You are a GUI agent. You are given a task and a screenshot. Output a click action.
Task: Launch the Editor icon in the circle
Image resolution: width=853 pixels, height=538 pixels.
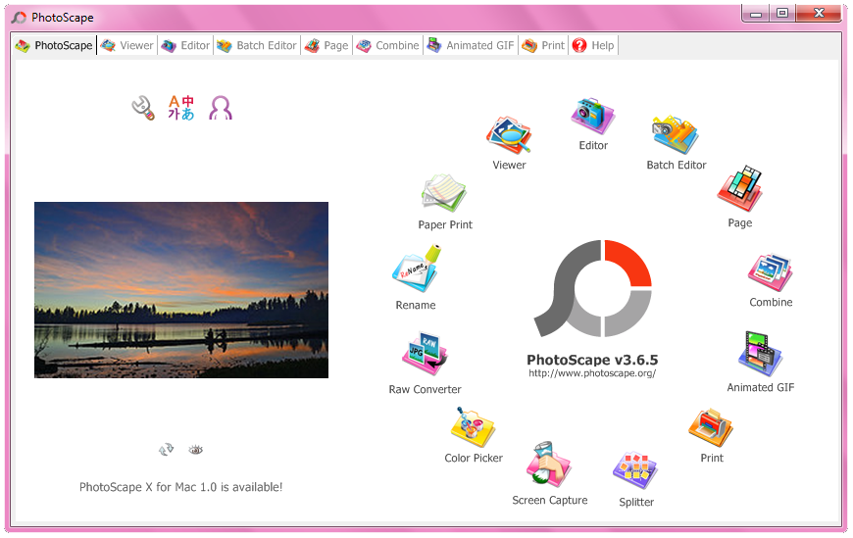(592, 116)
